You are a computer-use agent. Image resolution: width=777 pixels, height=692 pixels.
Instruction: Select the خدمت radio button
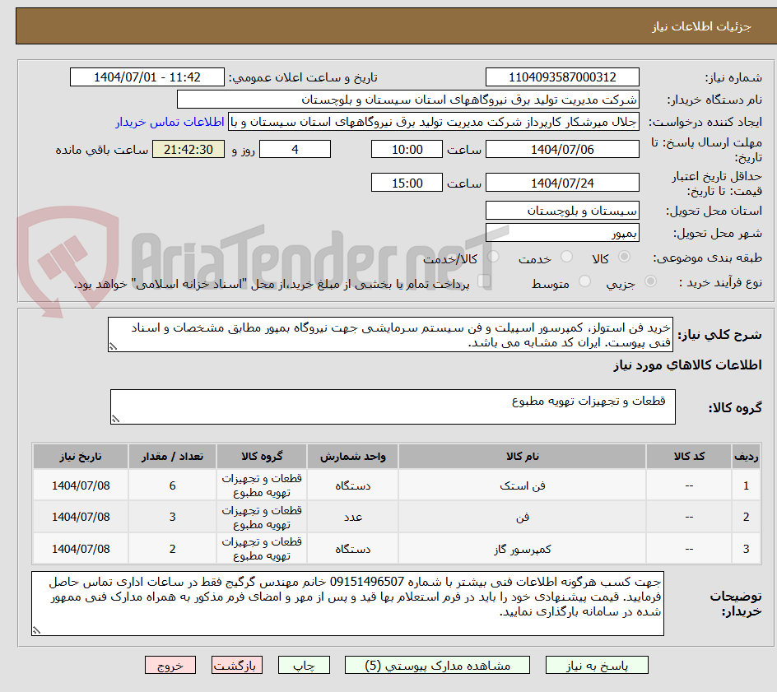[x=566, y=257]
